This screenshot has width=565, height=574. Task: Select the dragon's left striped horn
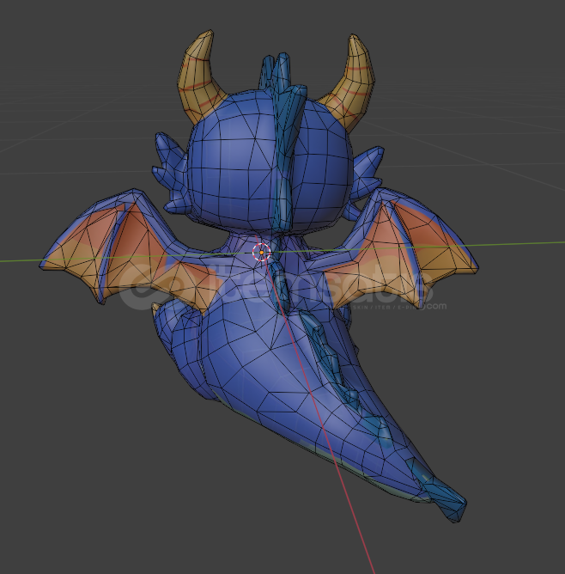click(200, 77)
